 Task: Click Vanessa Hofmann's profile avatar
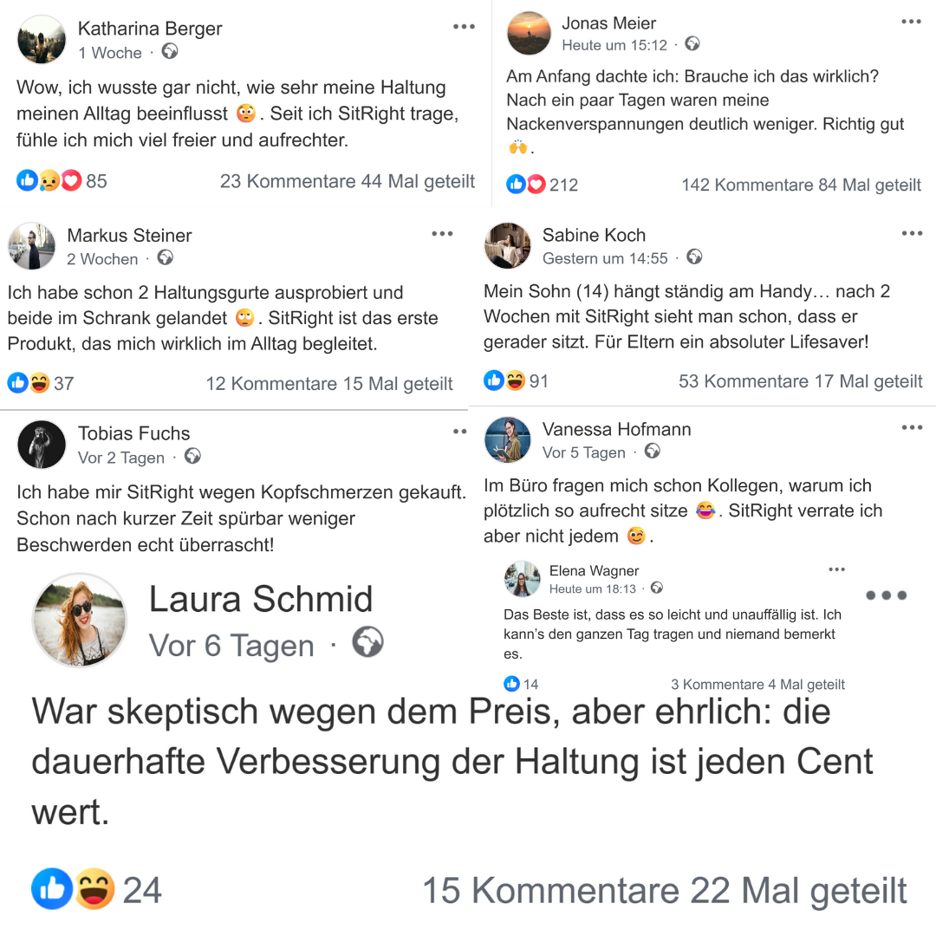508,439
